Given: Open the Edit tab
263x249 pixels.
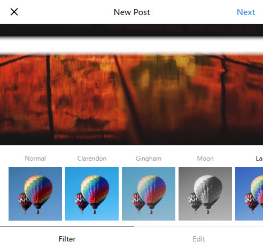Looking at the screenshot, I should (199, 239).
